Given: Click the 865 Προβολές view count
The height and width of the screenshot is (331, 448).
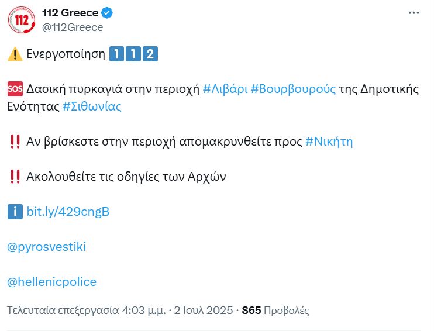Looking at the screenshot, I should (x=275, y=311).
